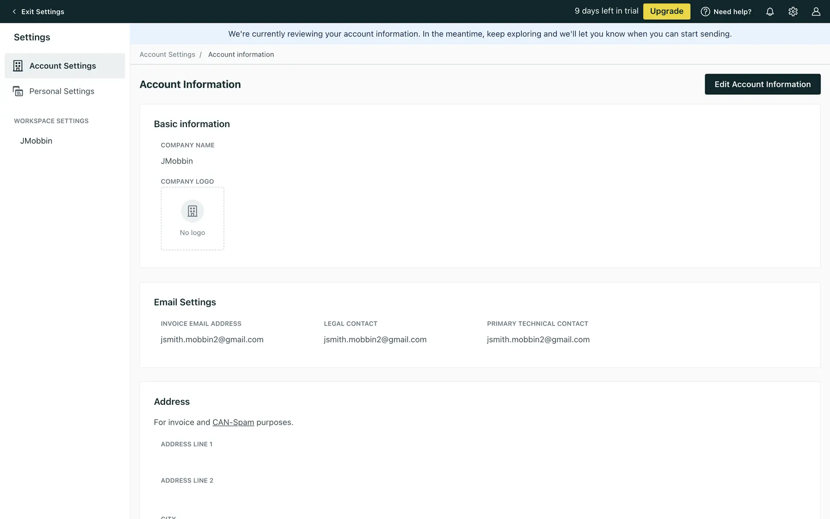Click the back chevron beside Exit Settings

pos(14,12)
